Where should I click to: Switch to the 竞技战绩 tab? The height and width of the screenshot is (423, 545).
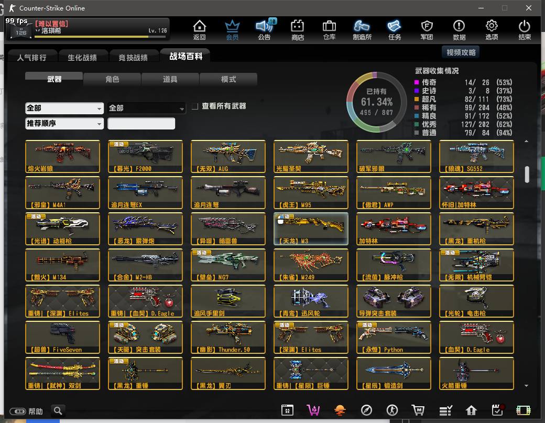pyautogui.click(x=133, y=57)
